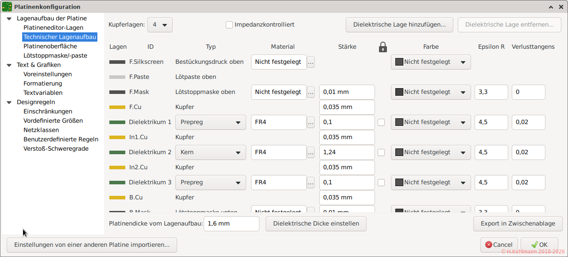Click Export in Zwischenablage button
Image resolution: width=568 pixels, height=257 pixels.
point(518,224)
